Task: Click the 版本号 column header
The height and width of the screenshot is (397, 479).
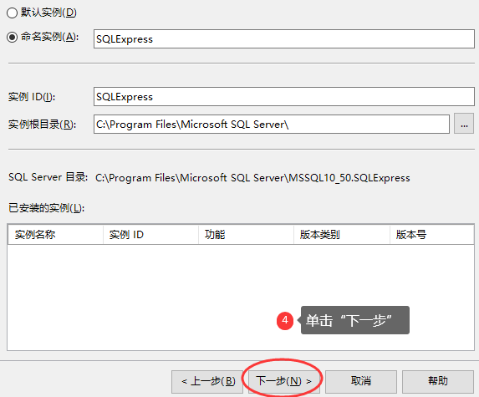Action: click(x=432, y=235)
